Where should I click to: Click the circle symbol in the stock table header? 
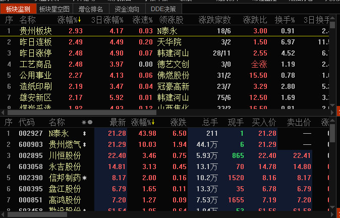pos(90,123)
